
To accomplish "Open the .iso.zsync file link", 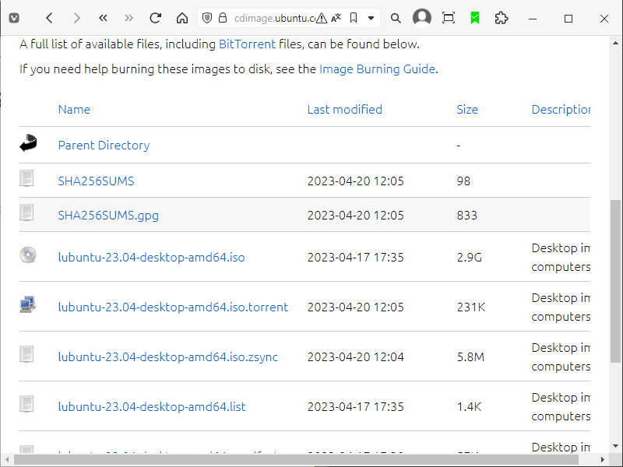I will 168,357.
